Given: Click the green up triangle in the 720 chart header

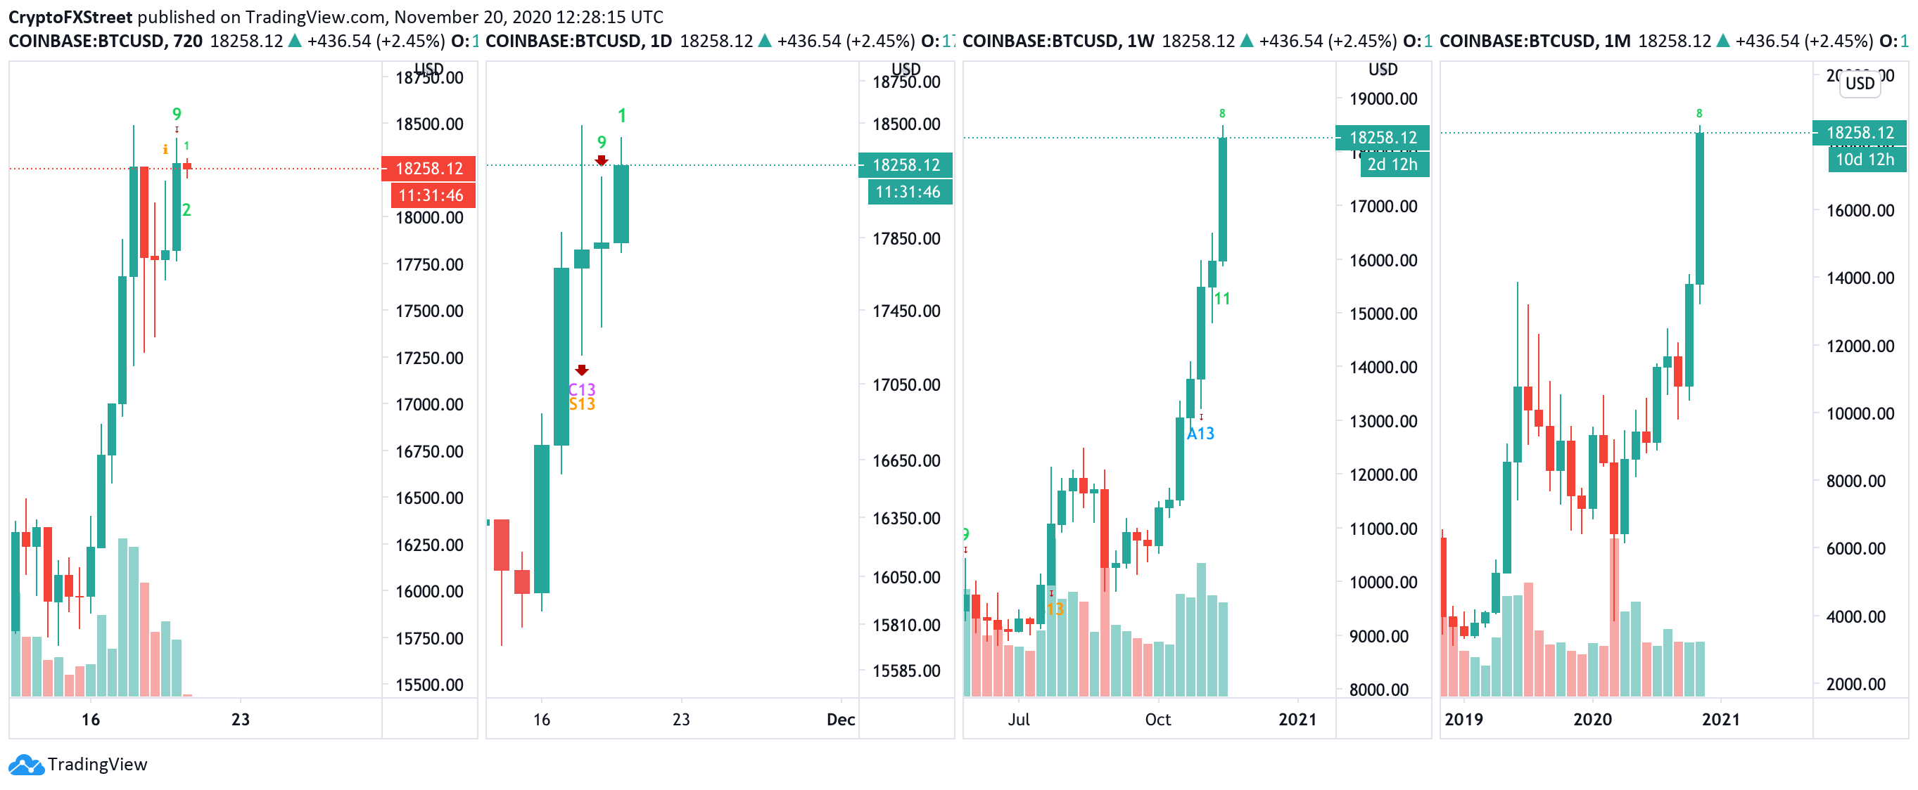Looking at the screenshot, I should [295, 41].
